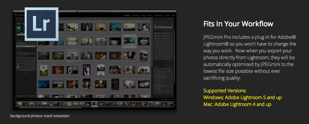Collapse the Histogram panel
The height and width of the screenshot is (124, 309).
click(173, 18)
